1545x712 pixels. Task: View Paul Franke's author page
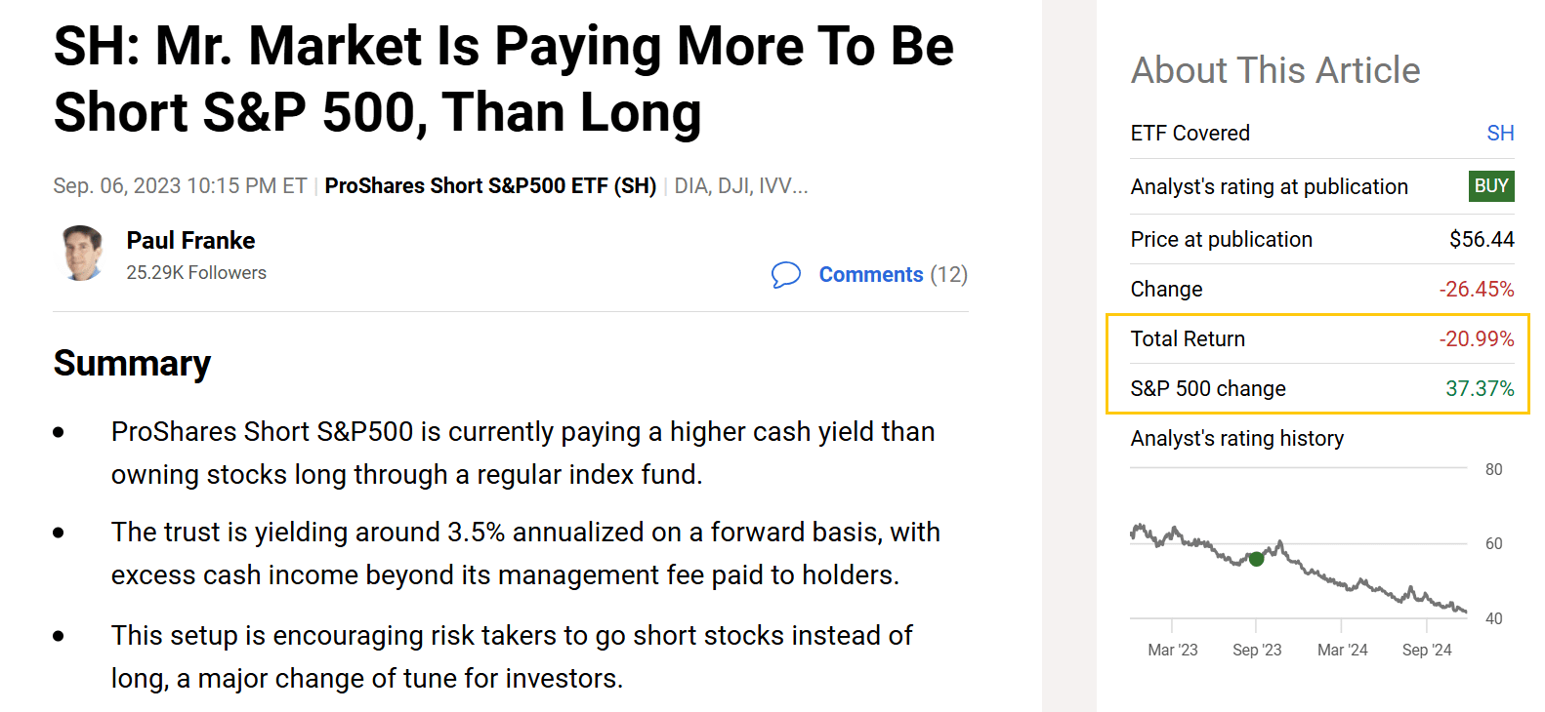[190, 240]
